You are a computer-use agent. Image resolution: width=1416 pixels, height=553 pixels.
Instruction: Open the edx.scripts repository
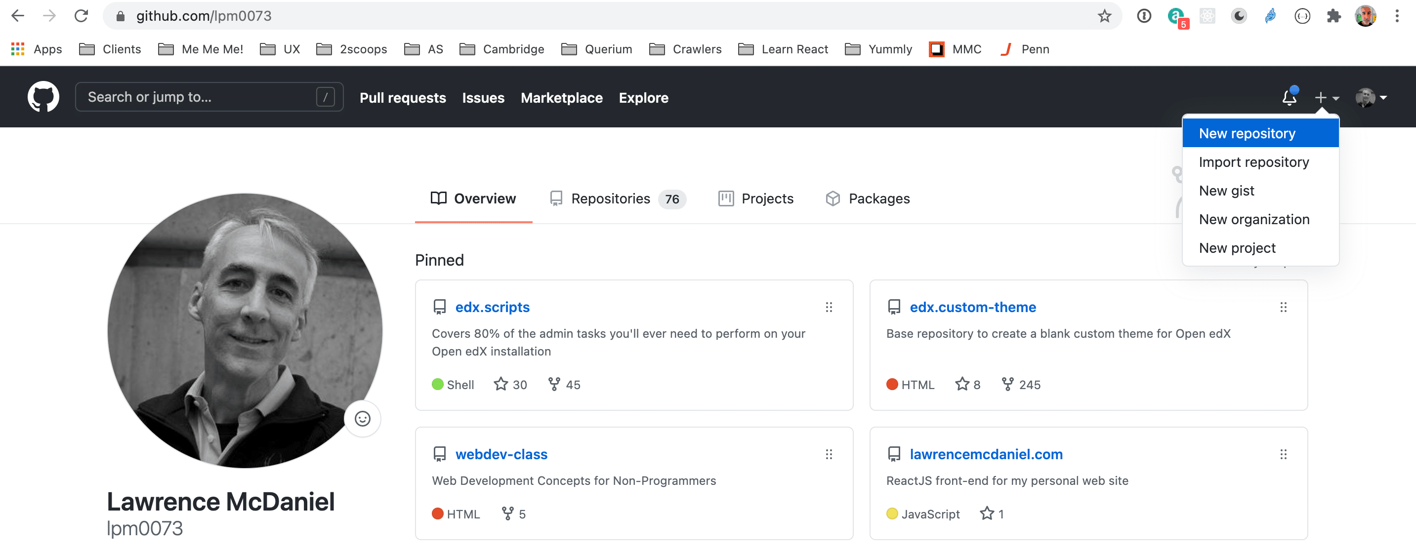click(x=492, y=308)
